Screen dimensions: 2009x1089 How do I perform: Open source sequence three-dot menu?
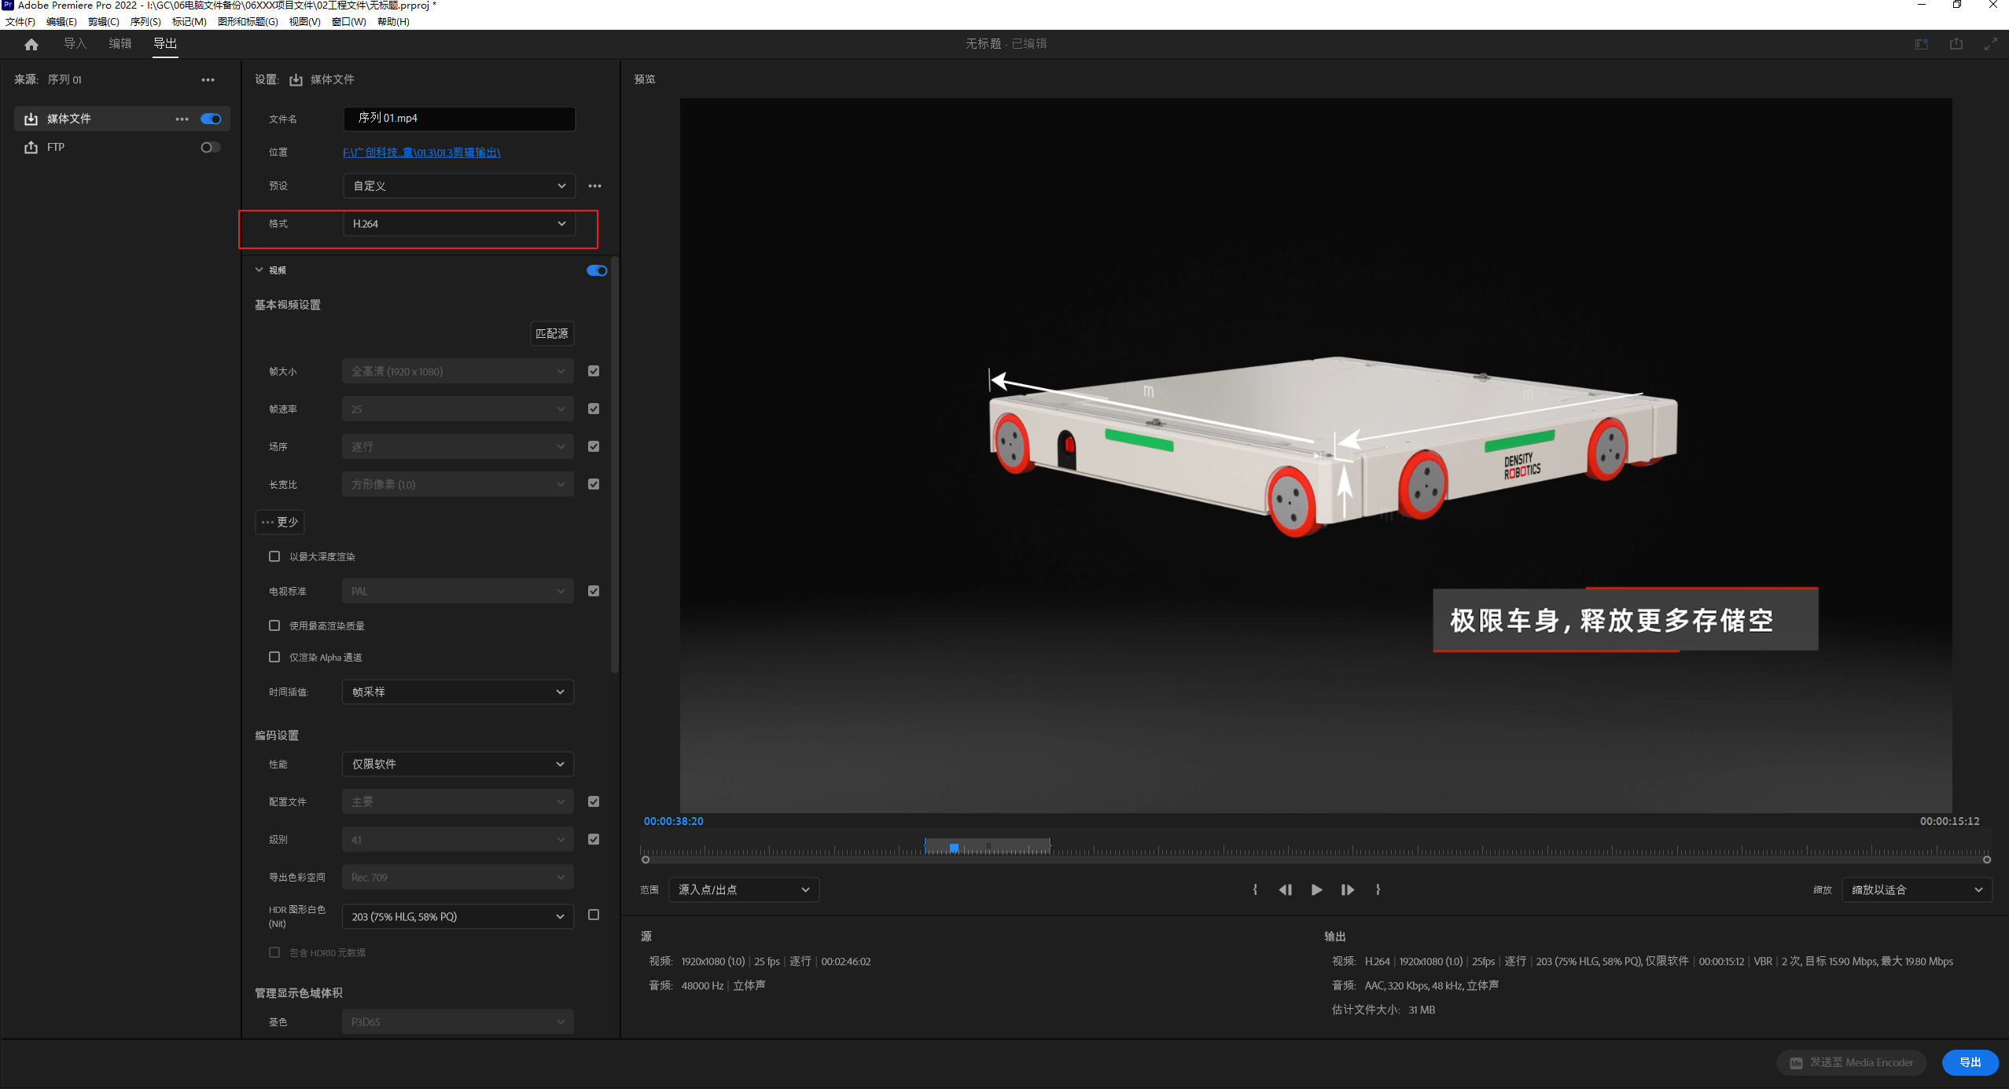208,79
